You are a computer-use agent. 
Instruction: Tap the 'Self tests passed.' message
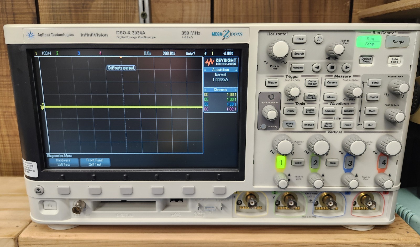[x=121, y=68]
